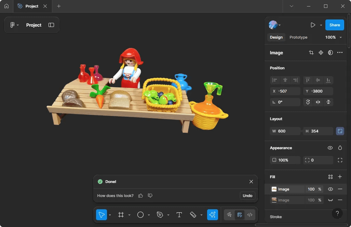
Task: Close the Project tab
Action: click(45, 6)
